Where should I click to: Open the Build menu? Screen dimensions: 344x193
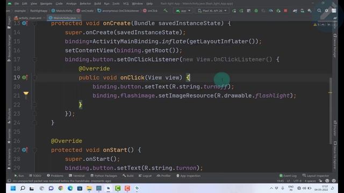pyautogui.click(x=97, y=4)
